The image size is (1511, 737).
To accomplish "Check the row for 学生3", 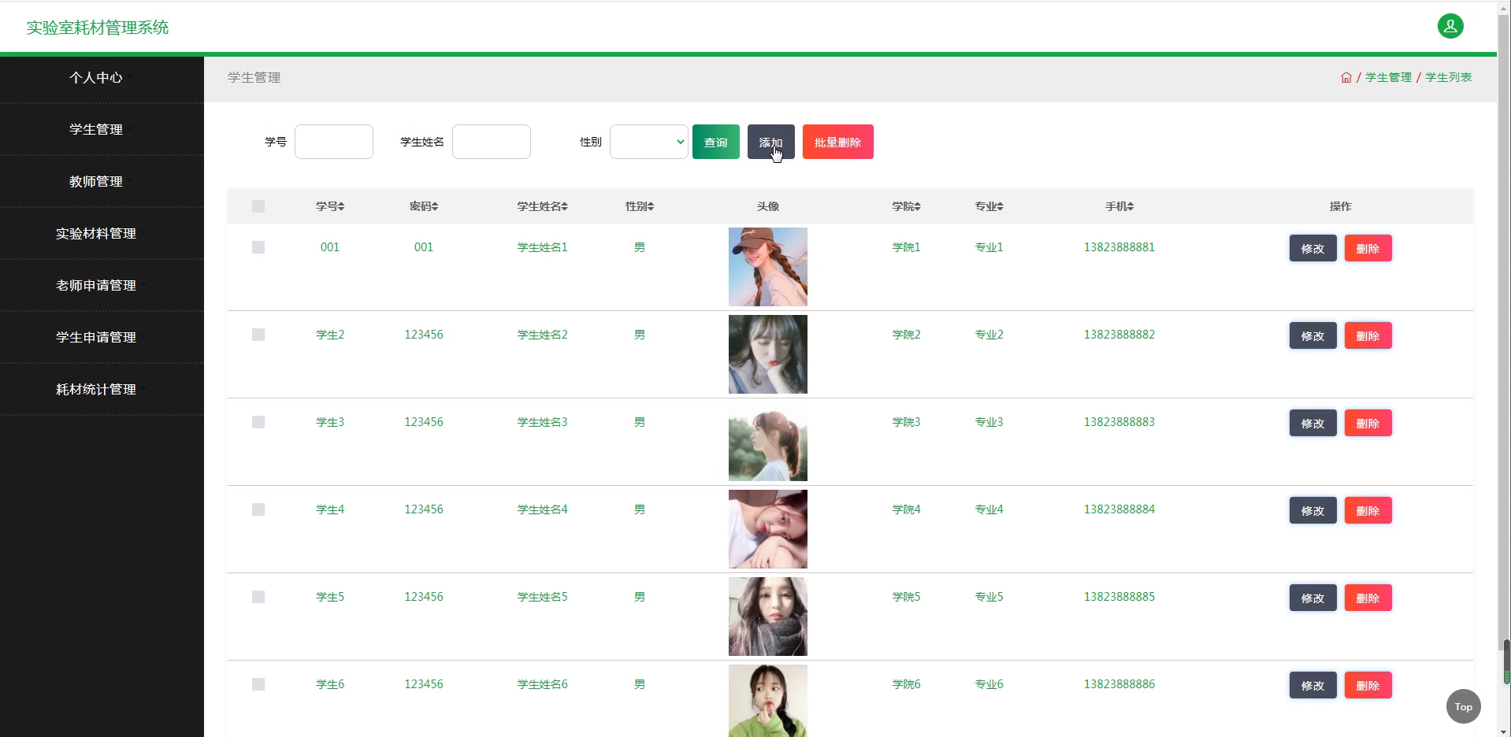I will point(258,422).
